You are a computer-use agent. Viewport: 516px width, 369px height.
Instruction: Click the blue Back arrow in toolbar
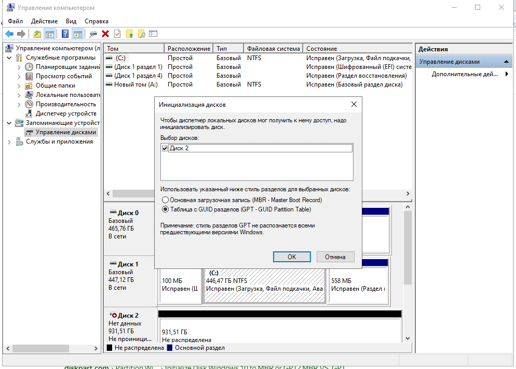point(9,34)
